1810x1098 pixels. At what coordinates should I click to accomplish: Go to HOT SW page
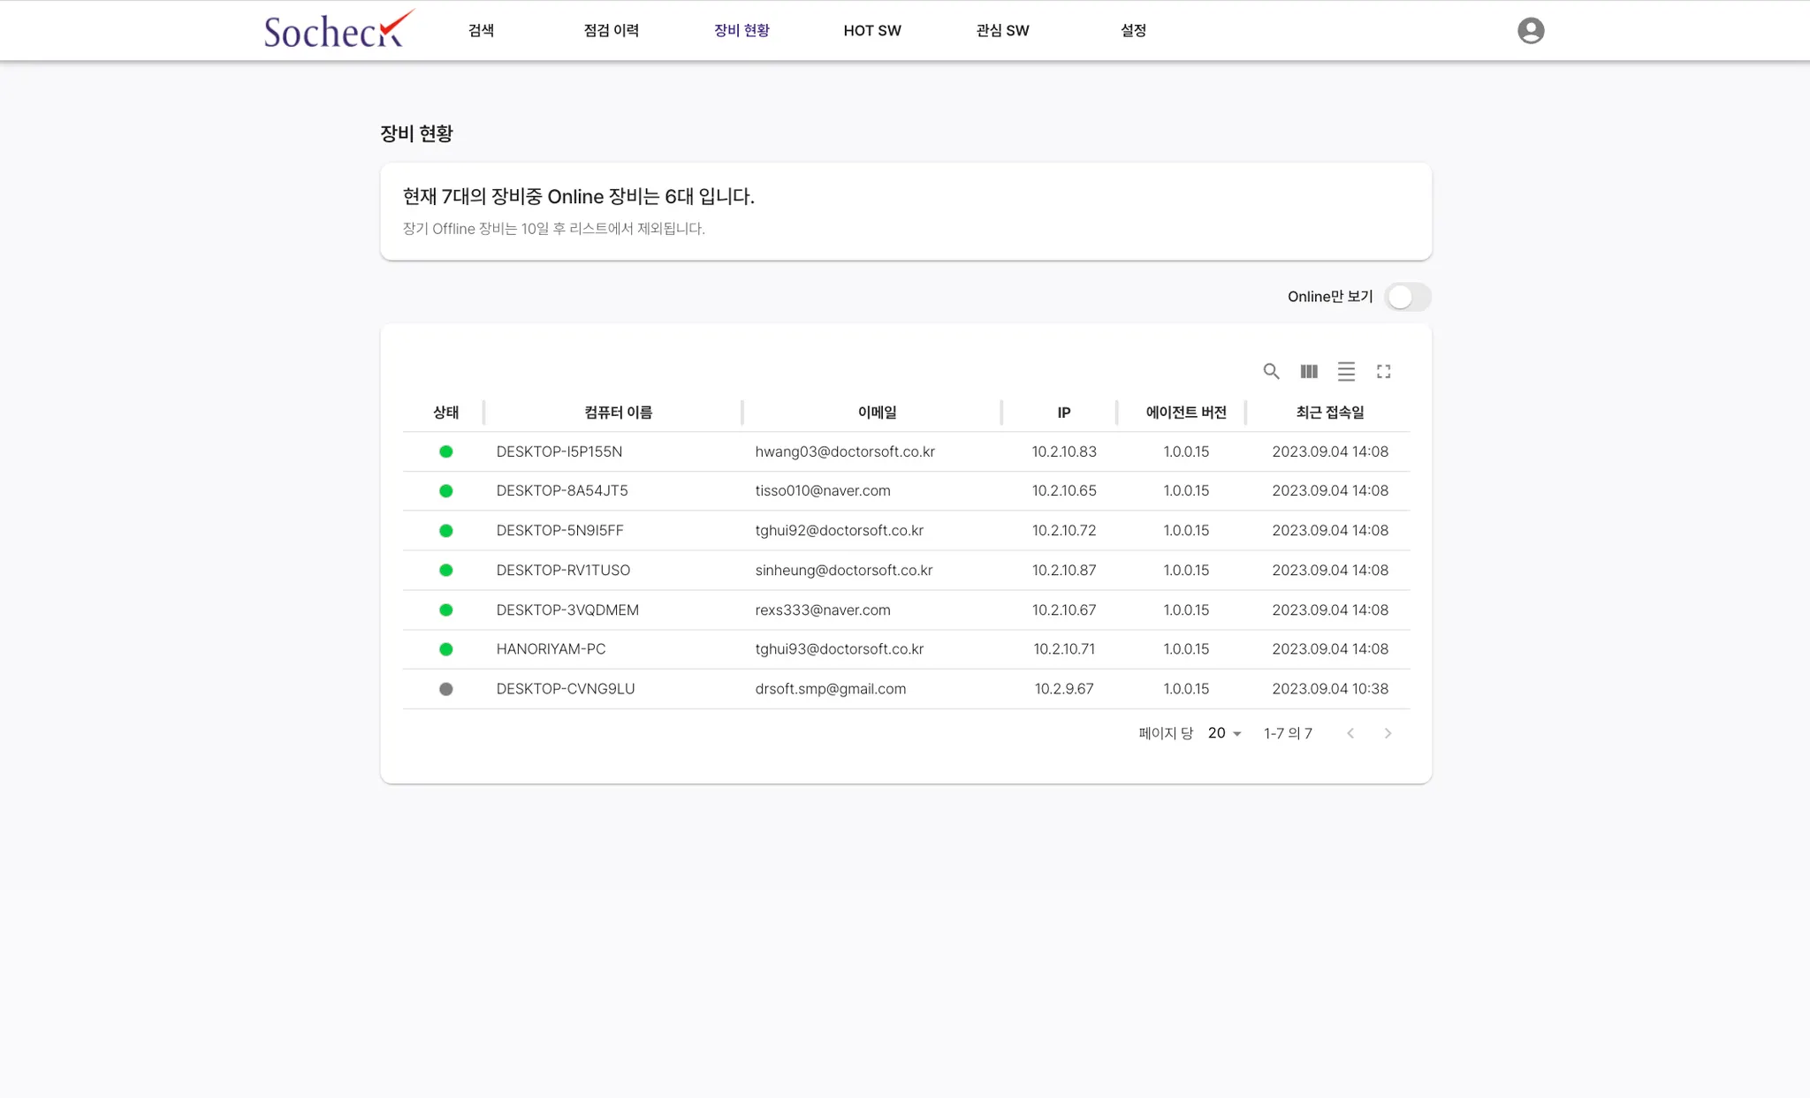point(871,31)
